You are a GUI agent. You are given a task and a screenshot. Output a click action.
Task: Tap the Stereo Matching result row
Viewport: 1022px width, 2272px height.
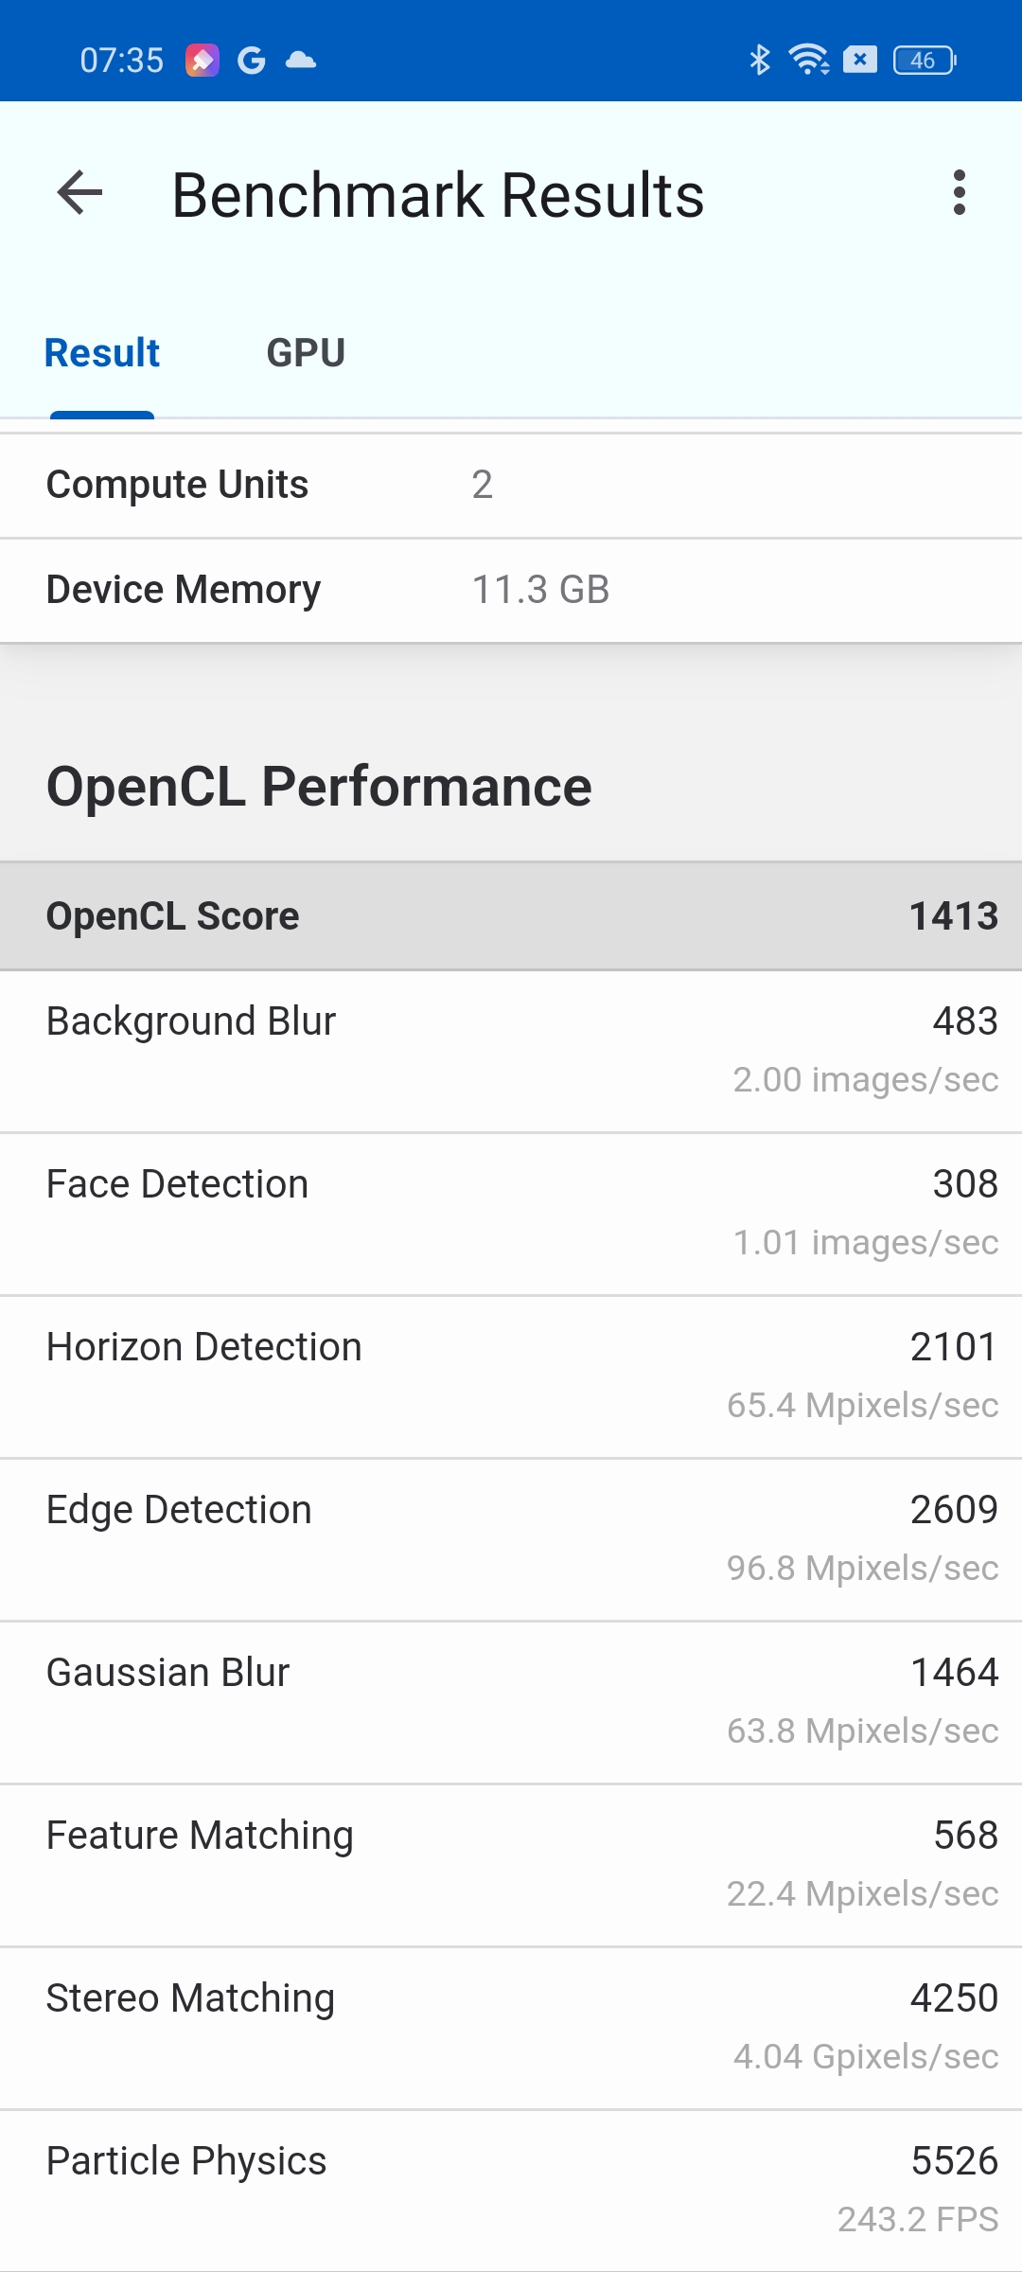511,2029
